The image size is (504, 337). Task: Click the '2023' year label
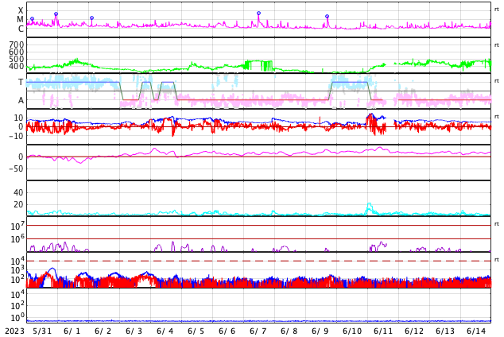click(14, 331)
